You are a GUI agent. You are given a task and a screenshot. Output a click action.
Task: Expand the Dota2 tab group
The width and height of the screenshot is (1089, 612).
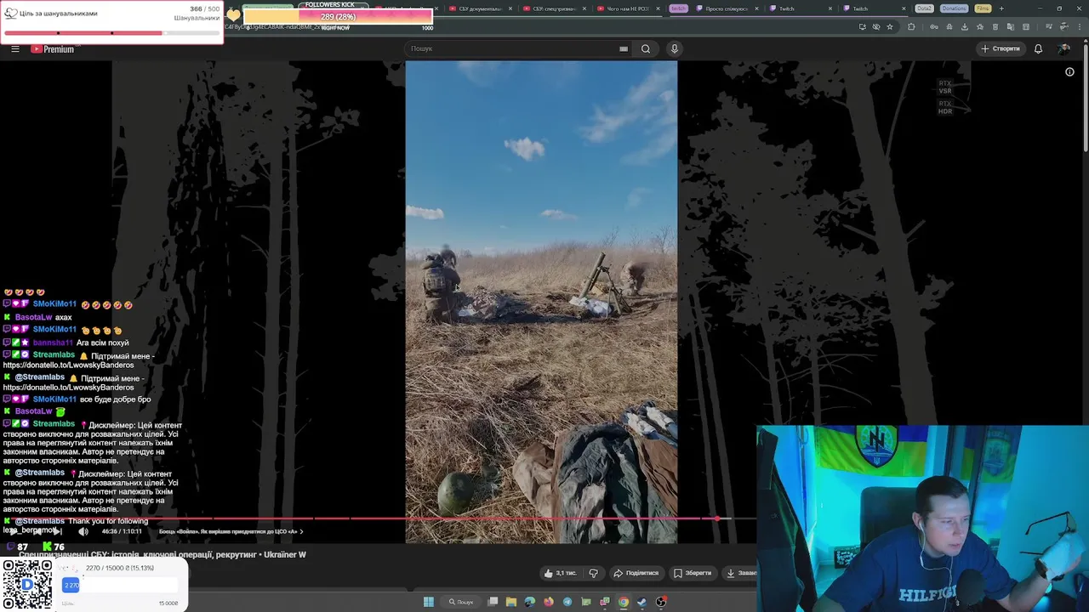pos(924,8)
